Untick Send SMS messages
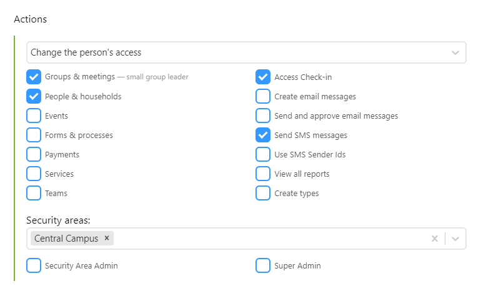 (263, 135)
